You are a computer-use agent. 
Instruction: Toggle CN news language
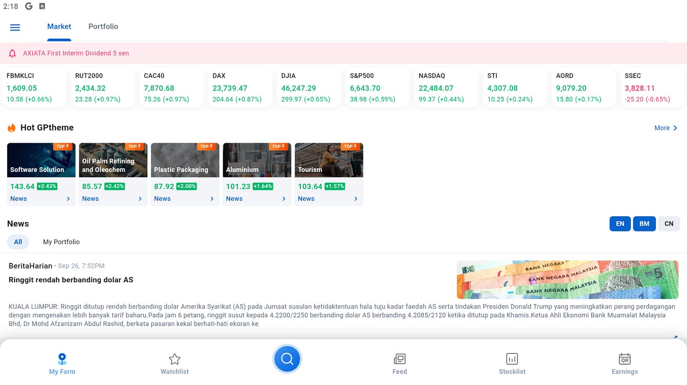tap(669, 224)
